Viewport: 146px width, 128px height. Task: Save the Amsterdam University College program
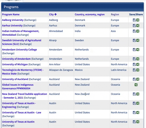point(134,50)
